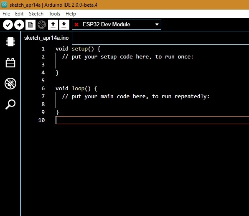Click the red X board status icon
Screen dimensions: 249x216
tap(76, 25)
